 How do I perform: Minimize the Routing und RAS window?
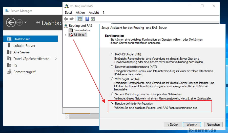pos(191,6)
